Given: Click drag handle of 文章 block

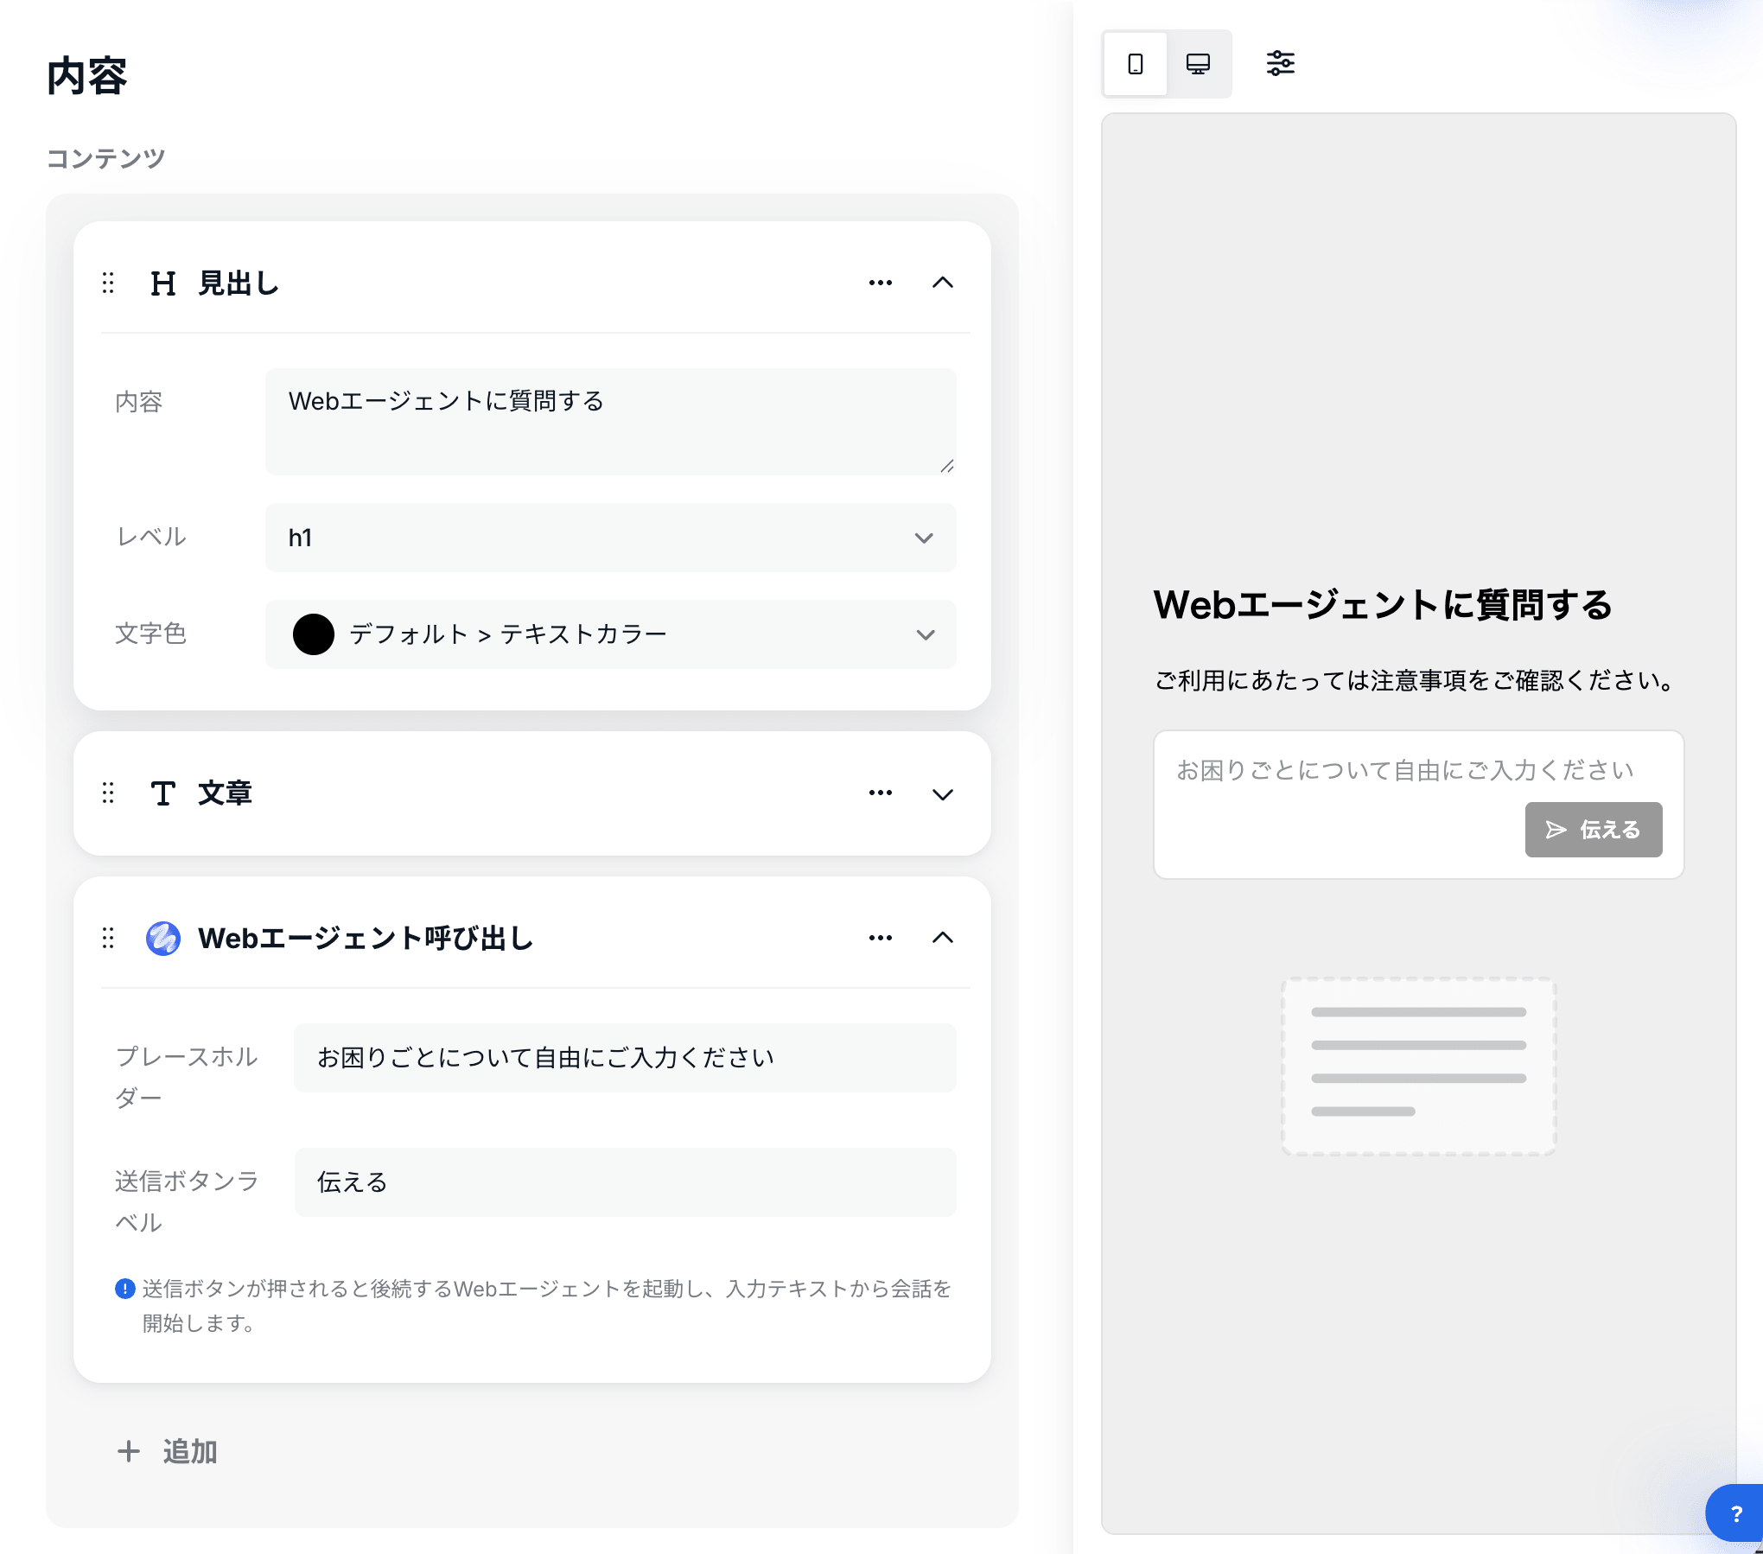Looking at the screenshot, I should point(108,793).
